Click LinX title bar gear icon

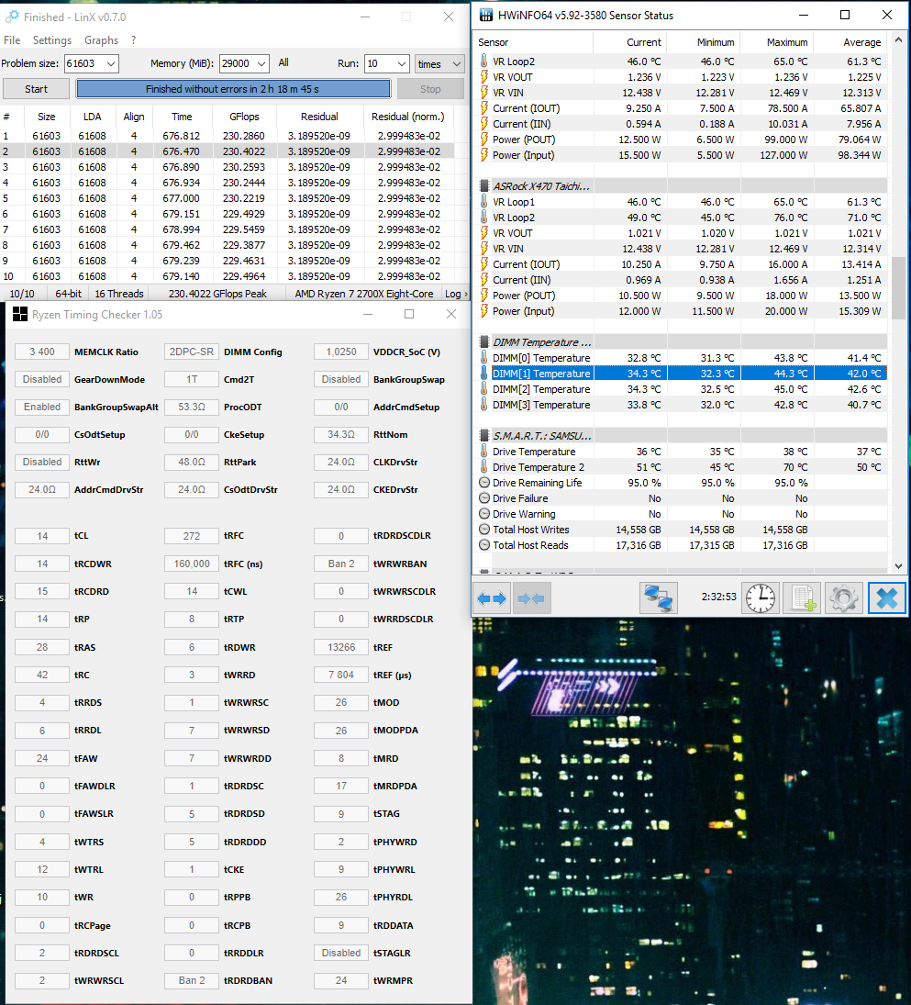click(12, 17)
